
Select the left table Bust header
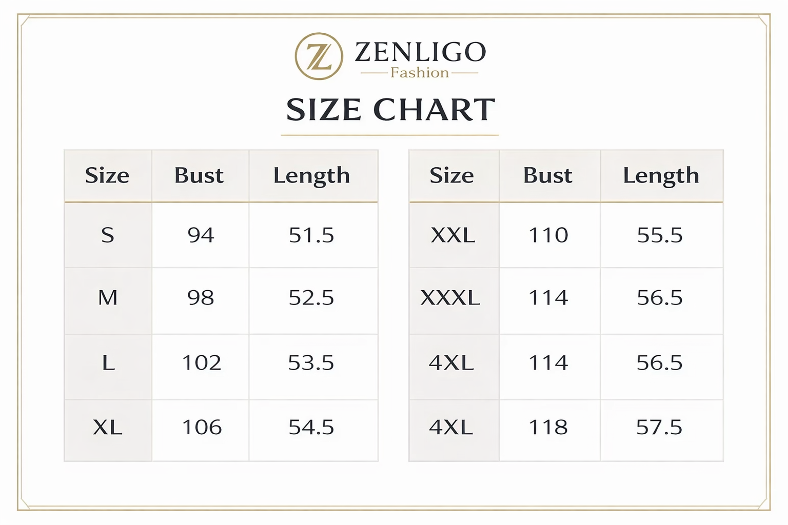199,175
